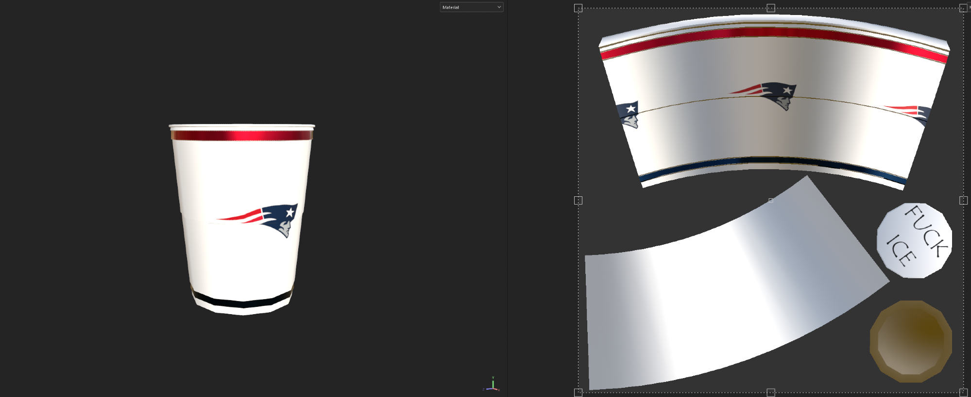Screen dimensions: 971x397
Task: Click the circular white lid island with text
Action: tap(914, 240)
